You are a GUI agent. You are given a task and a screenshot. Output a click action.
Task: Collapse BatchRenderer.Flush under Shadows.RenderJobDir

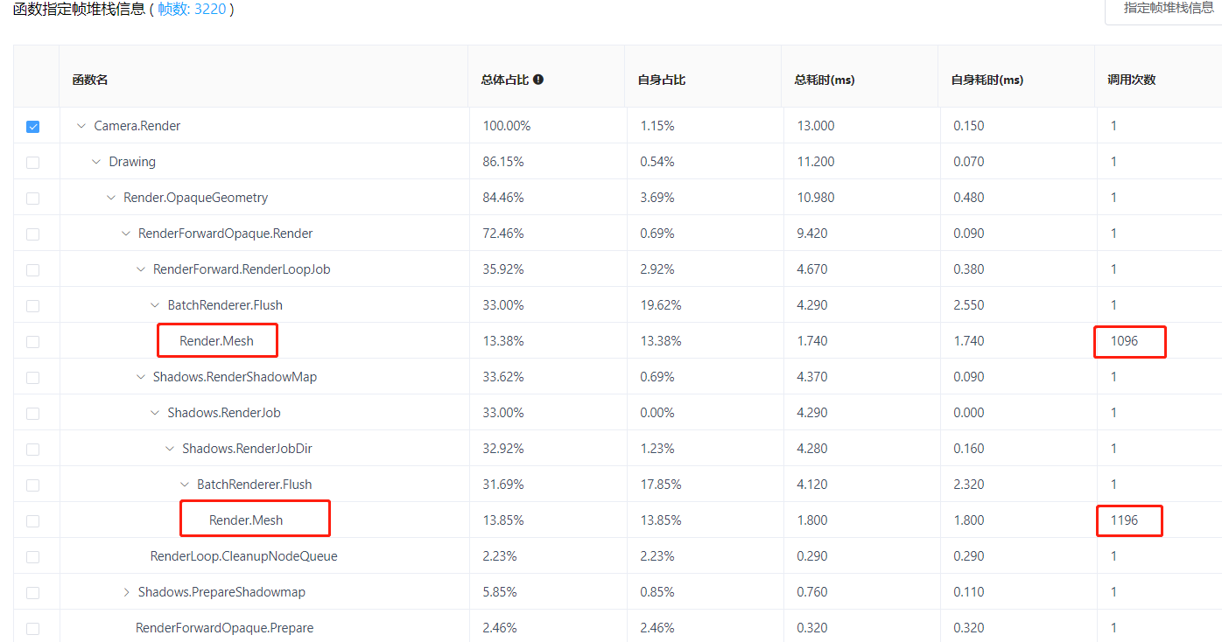[x=185, y=485]
